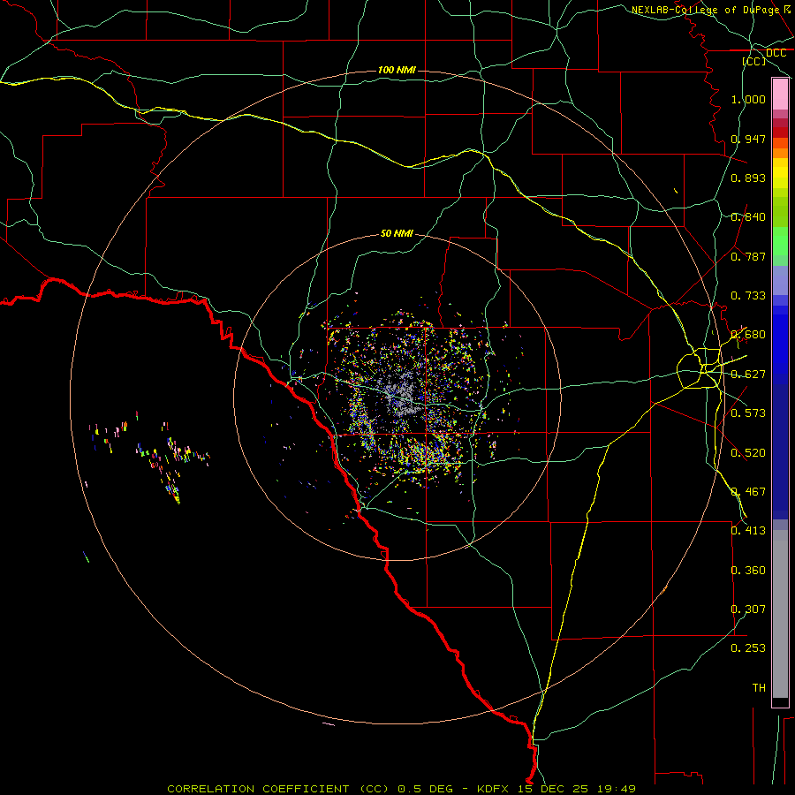Viewport: 795px width, 795px height.
Task: Click the 0.360 color scale value
Action: point(748,570)
